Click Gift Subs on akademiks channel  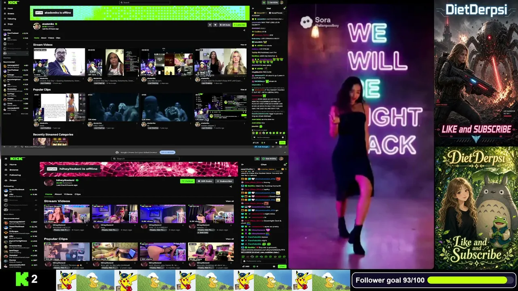(225, 25)
